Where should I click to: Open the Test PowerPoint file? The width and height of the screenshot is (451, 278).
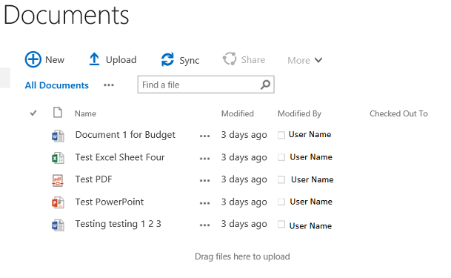pos(110,202)
